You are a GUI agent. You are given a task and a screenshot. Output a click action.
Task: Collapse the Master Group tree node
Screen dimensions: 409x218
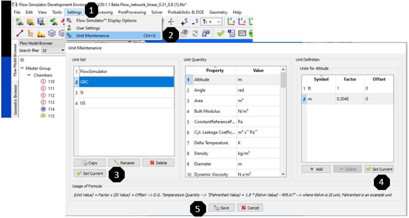(x=22, y=68)
